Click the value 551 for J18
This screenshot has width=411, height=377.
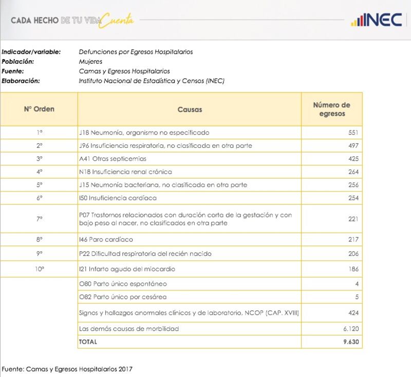[x=353, y=133]
